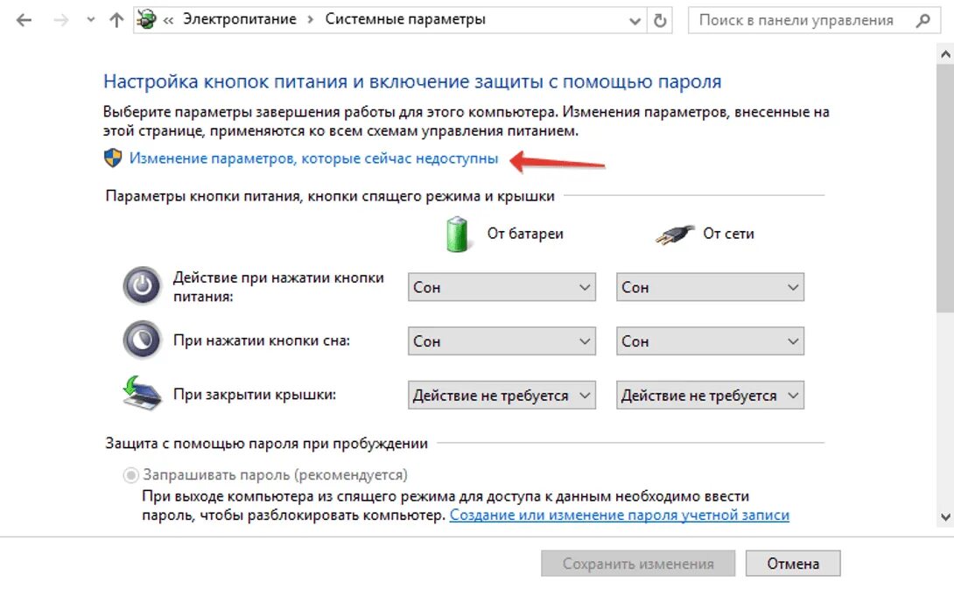Open the Электропитание breadcrumb
This screenshot has height=589, width=954.
[x=240, y=19]
